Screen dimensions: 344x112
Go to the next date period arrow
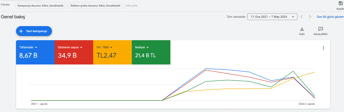click(x=310, y=17)
